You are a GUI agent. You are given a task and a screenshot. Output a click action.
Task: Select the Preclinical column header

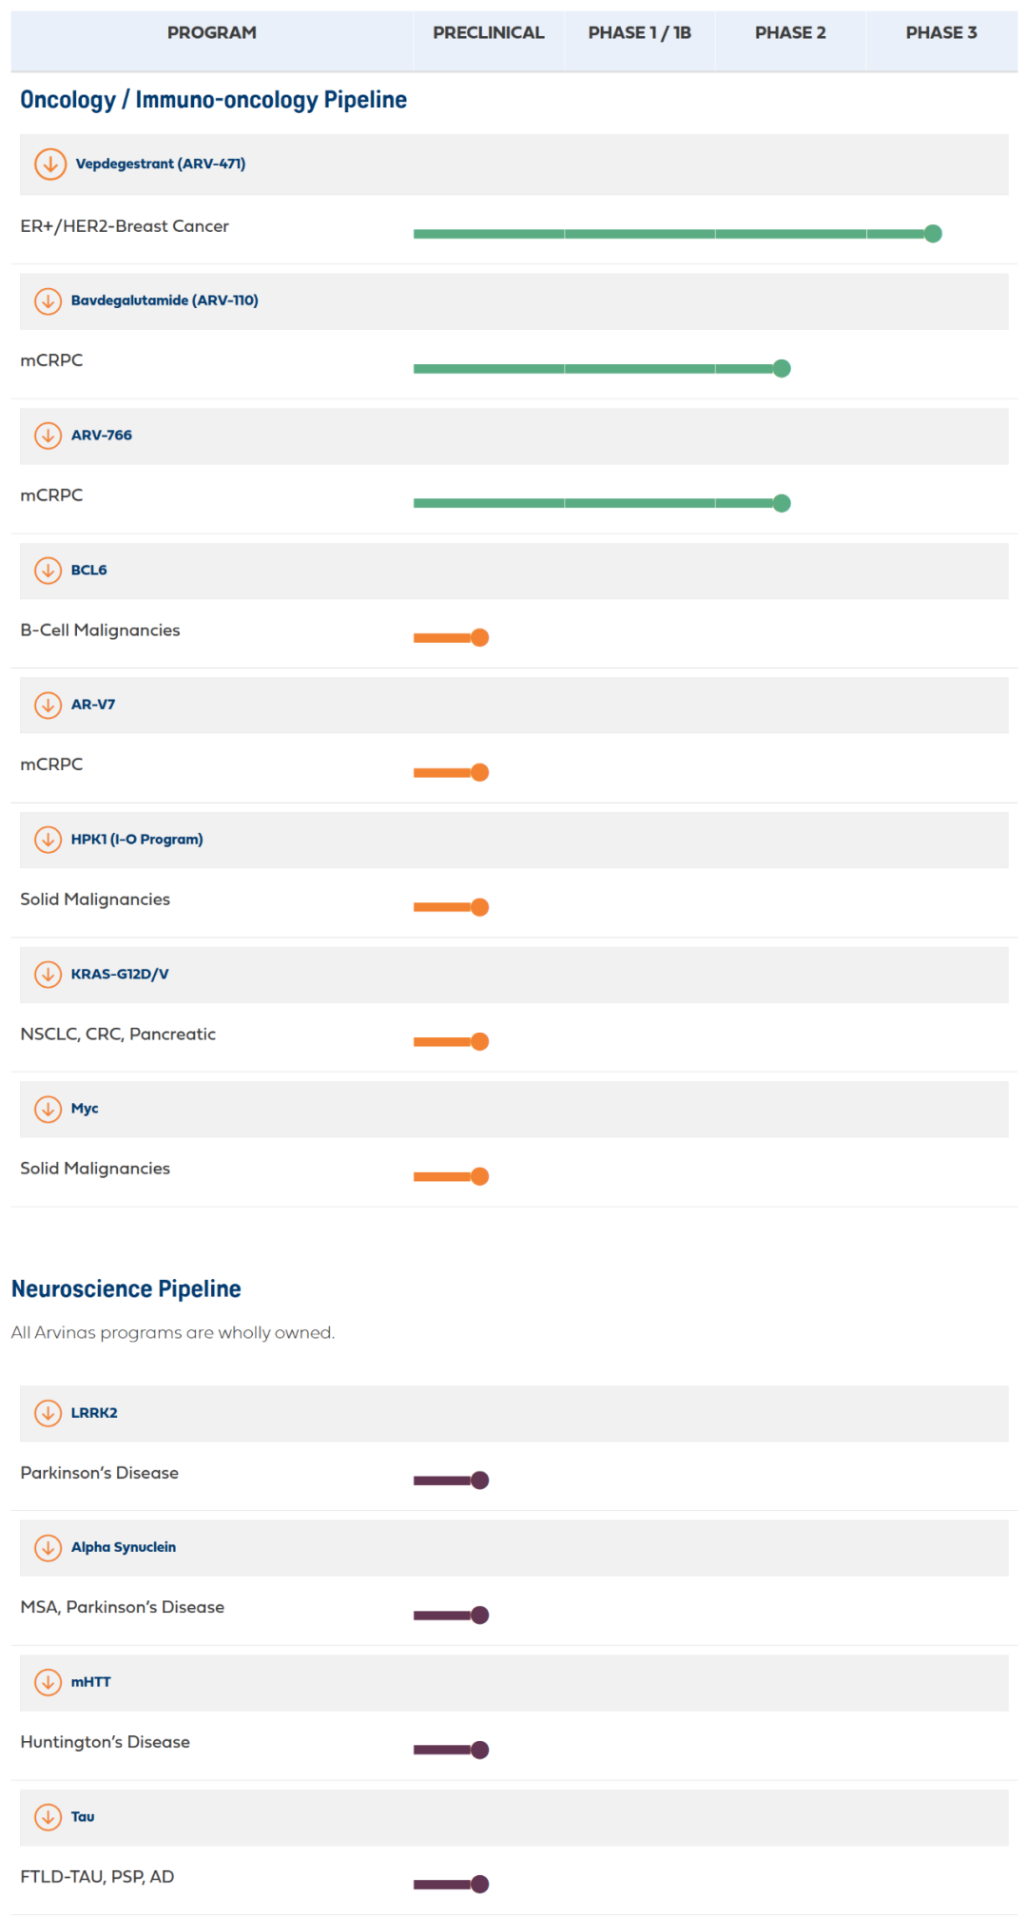tap(489, 32)
